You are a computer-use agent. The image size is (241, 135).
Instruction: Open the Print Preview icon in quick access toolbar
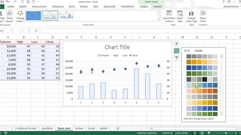[28, 2]
